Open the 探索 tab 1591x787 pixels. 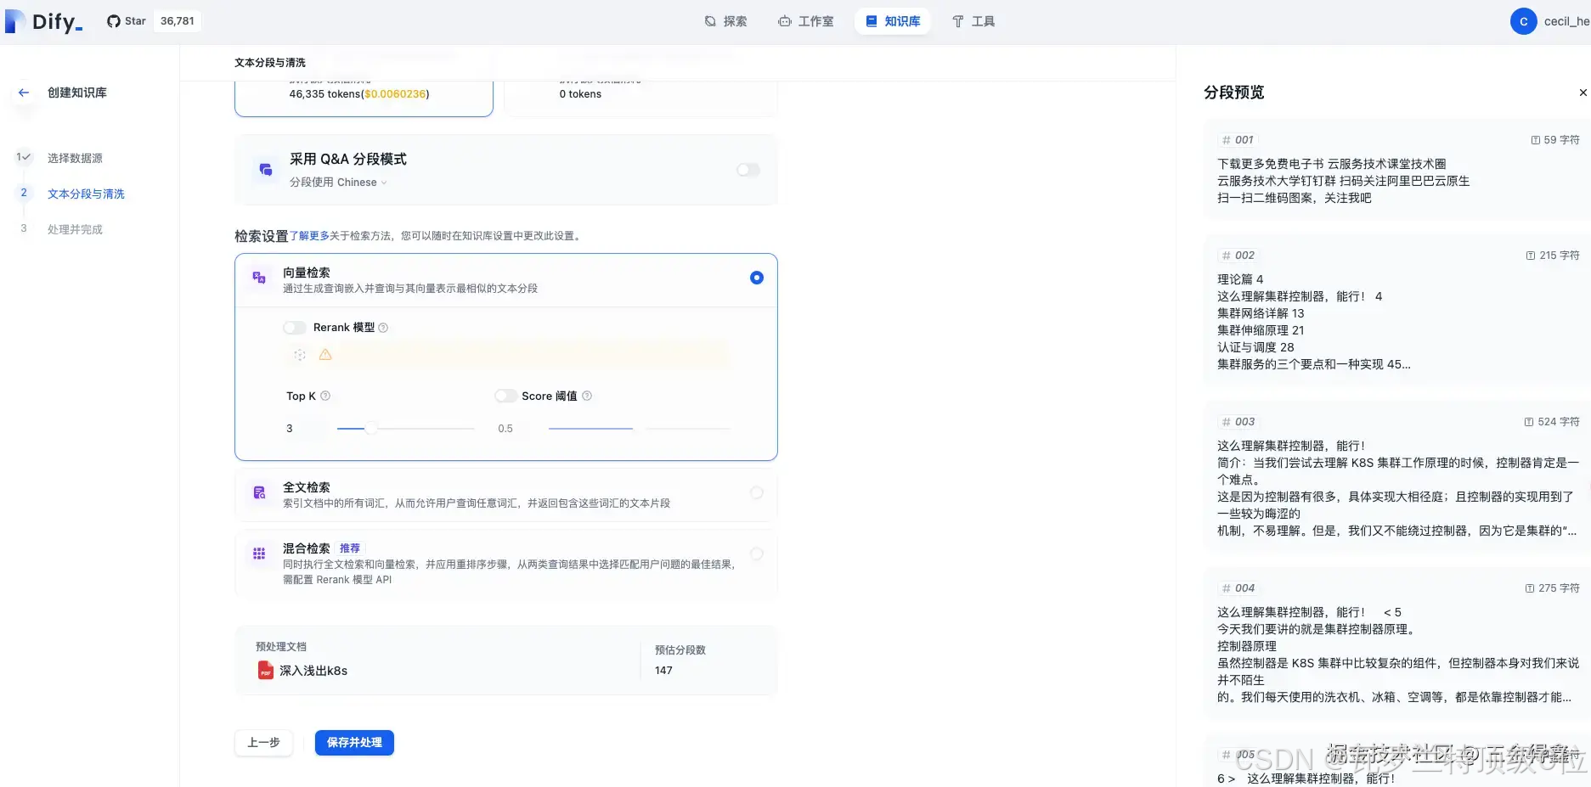[725, 21]
